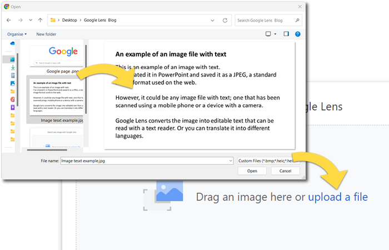Click the Chrome icon in title bar
Screen dimensions: 389x250
7,7
